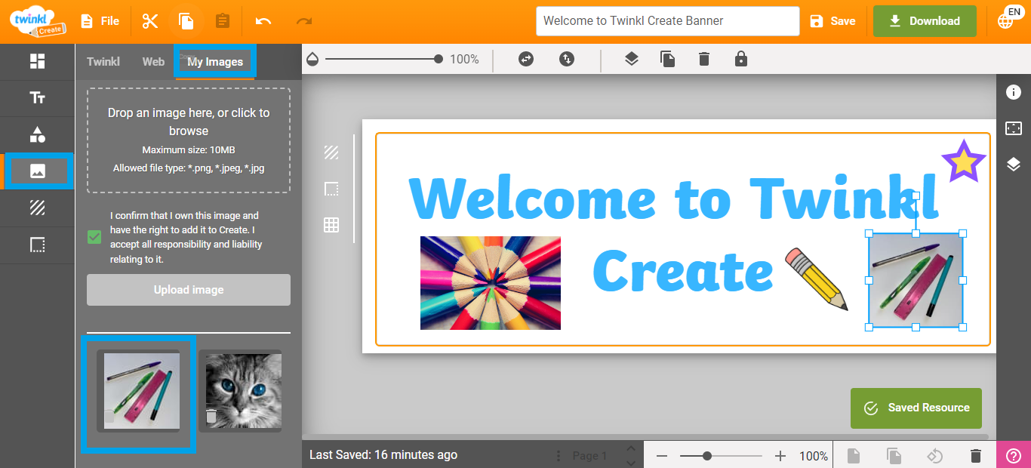The height and width of the screenshot is (468, 1031).
Task: Open the Layers panel on the right
Action: click(x=1014, y=165)
